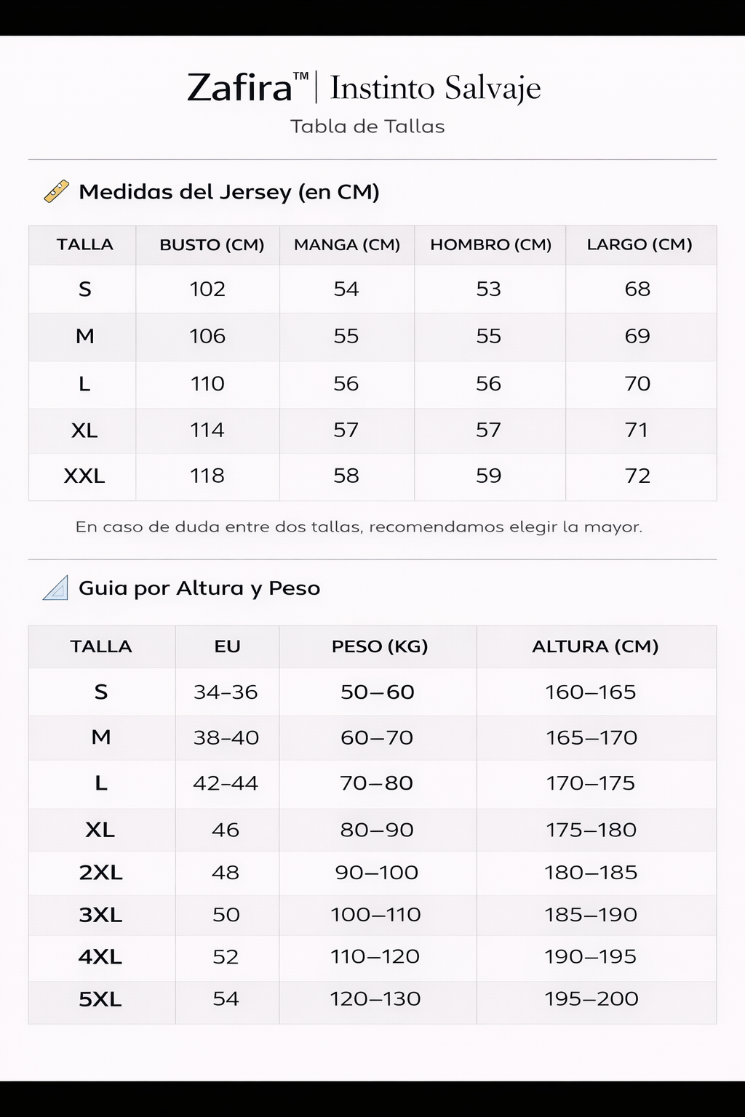Click the length value 68 for size S
This screenshot has width=745, height=1117.
[637, 289]
